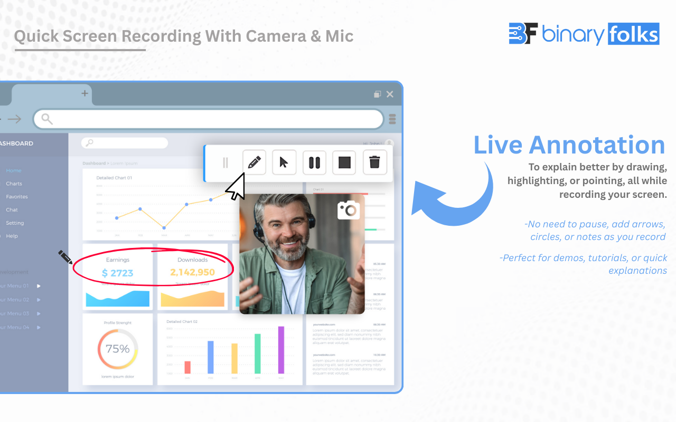The height and width of the screenshot is (422, 676).
Task: Expand Menu 01 arrow in sidebar
Action: point(39,286)
